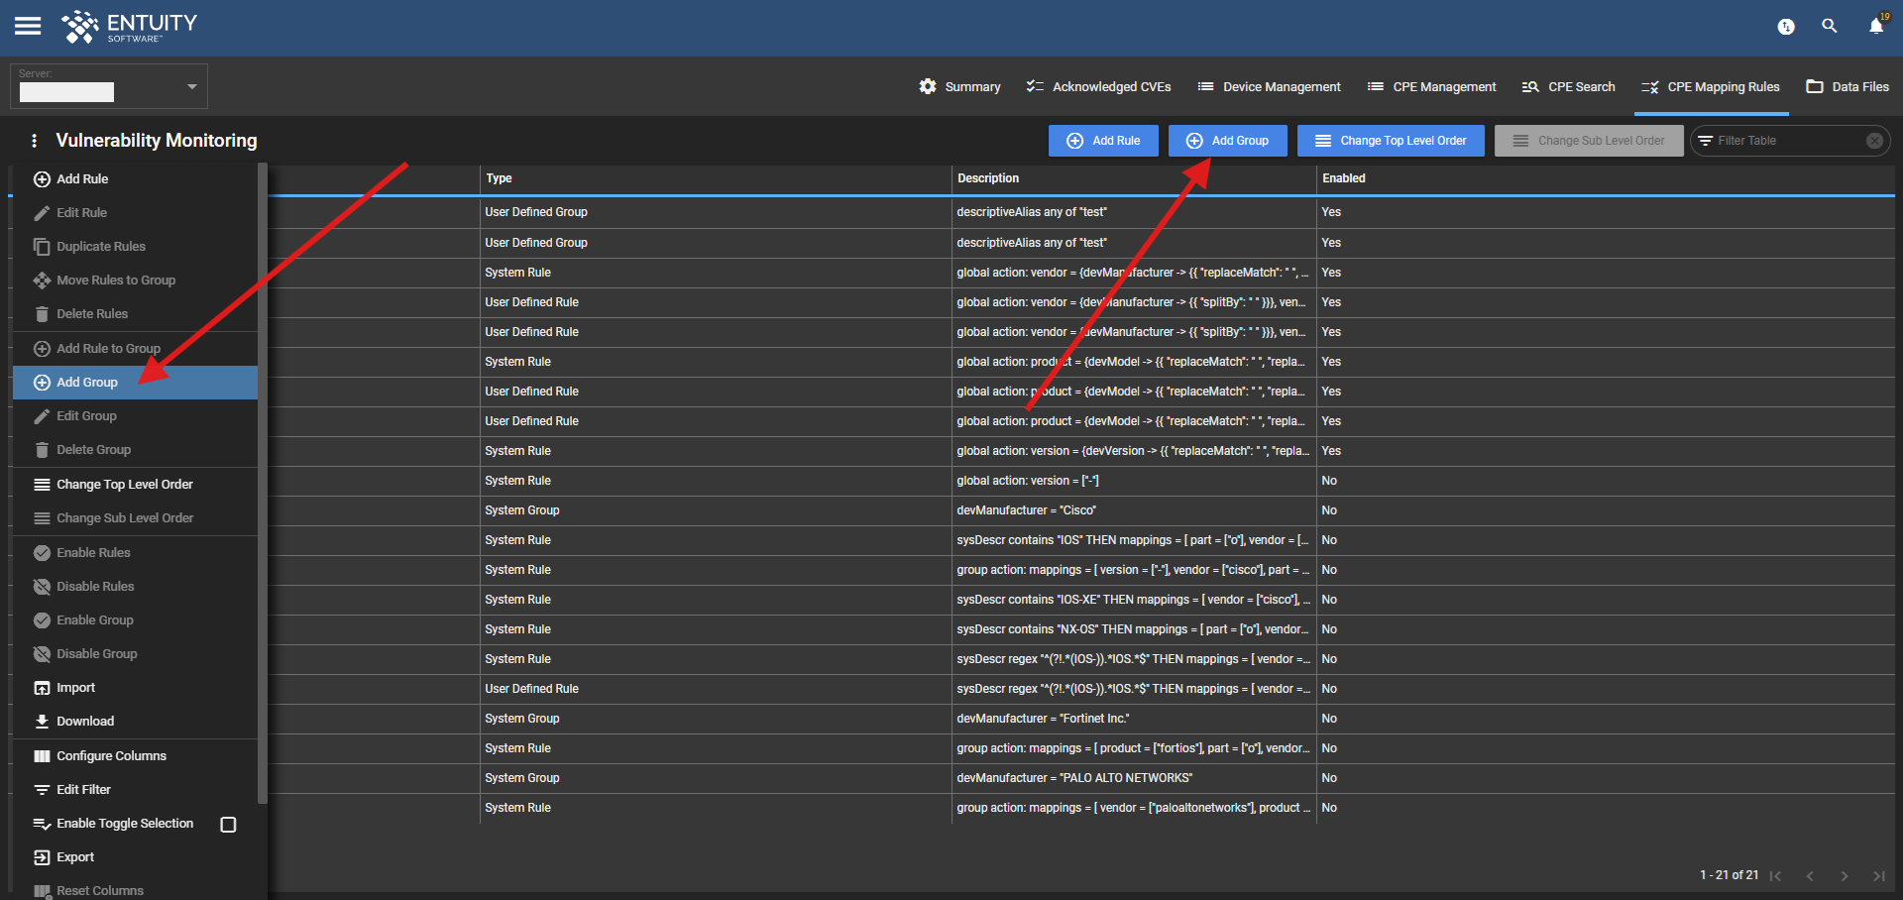Select Edit Group menu entry

(135, 416)
